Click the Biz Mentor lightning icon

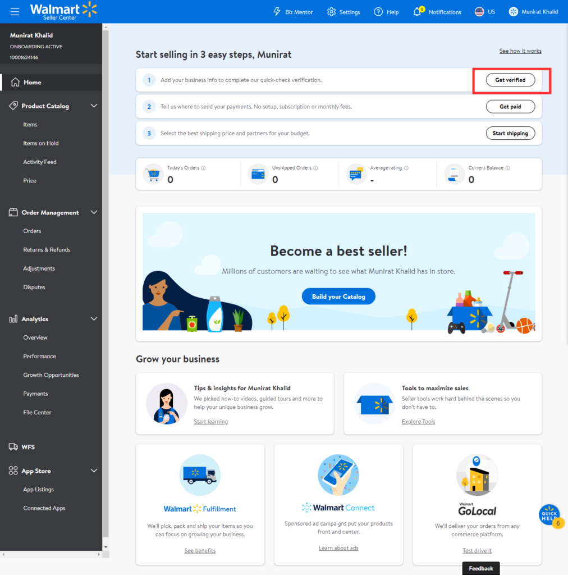[x=277, y=12]
